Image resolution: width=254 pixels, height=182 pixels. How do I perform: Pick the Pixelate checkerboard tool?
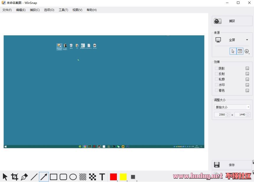[92, 177]
